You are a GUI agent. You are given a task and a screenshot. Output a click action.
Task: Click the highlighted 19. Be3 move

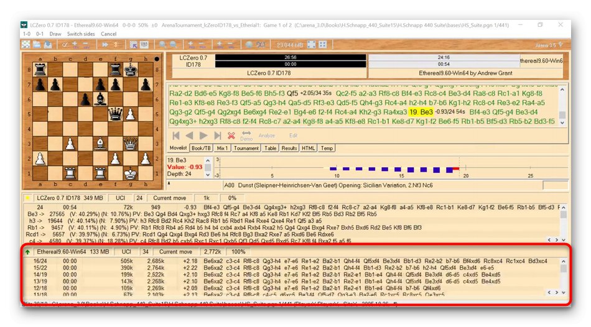click(421, 112)
